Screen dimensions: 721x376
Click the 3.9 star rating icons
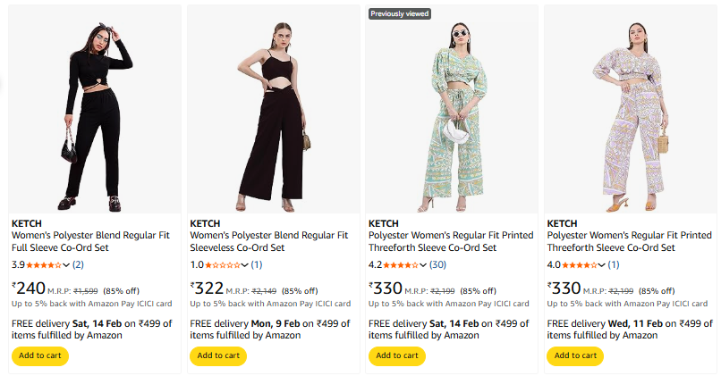point(44,265)
